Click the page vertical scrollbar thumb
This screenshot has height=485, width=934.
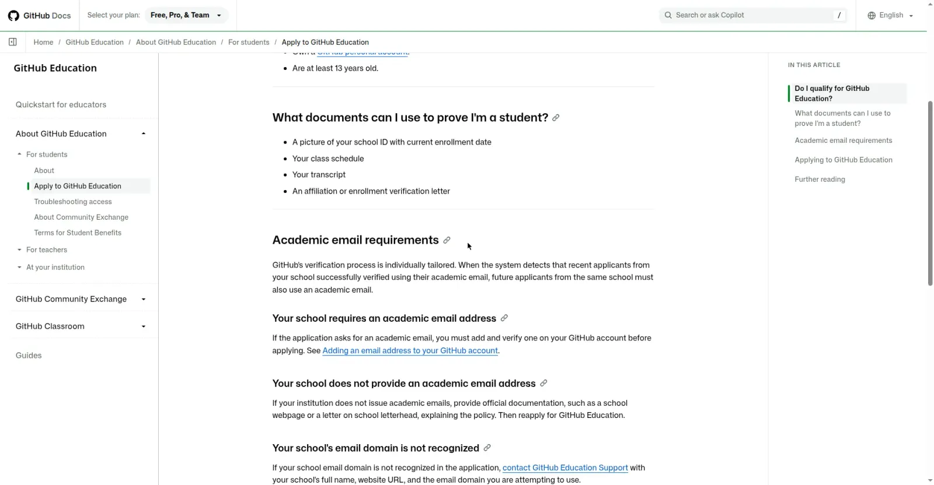930,193
